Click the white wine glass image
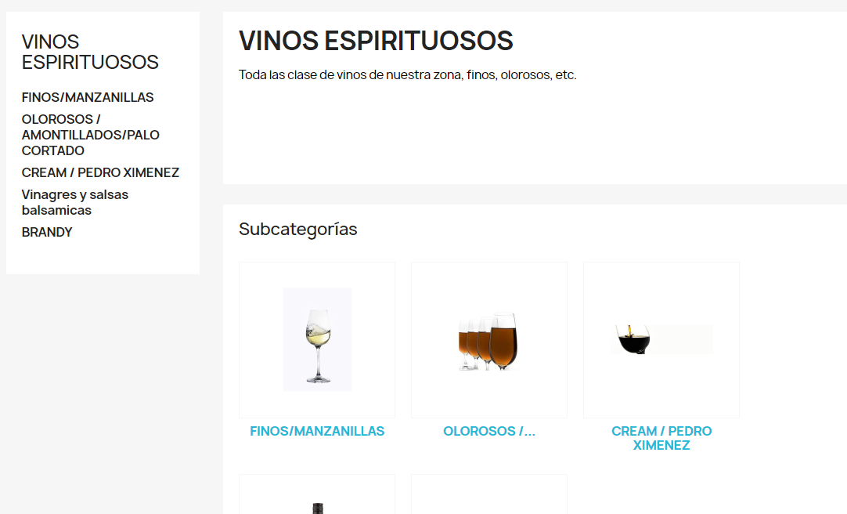 coord(317,339)
